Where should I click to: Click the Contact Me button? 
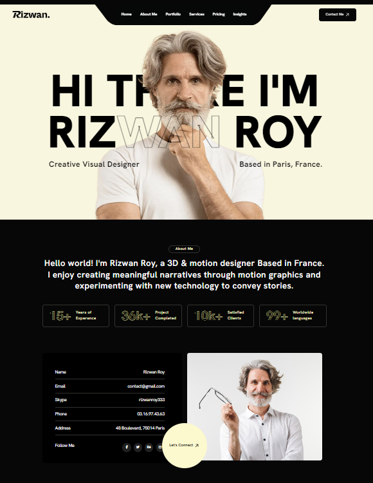(x=338, y=14)
